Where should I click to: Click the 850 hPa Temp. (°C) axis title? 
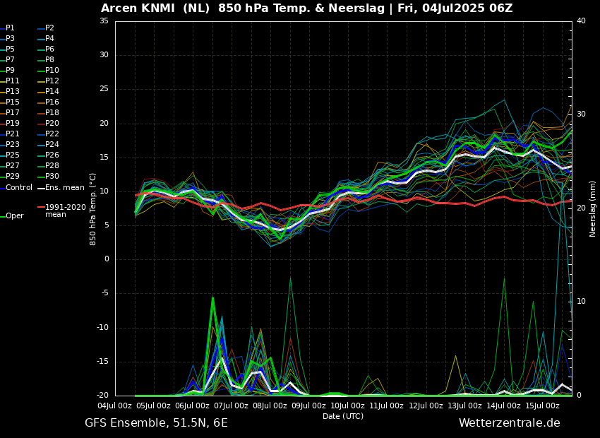tap(93, 209)
